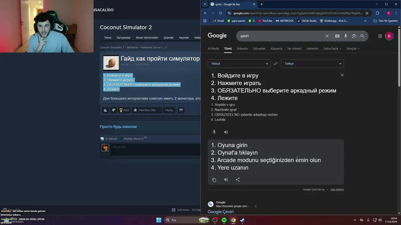Copy the Turkish translation
This screenshot has height=225, width=401.
[x=214, y=180]
